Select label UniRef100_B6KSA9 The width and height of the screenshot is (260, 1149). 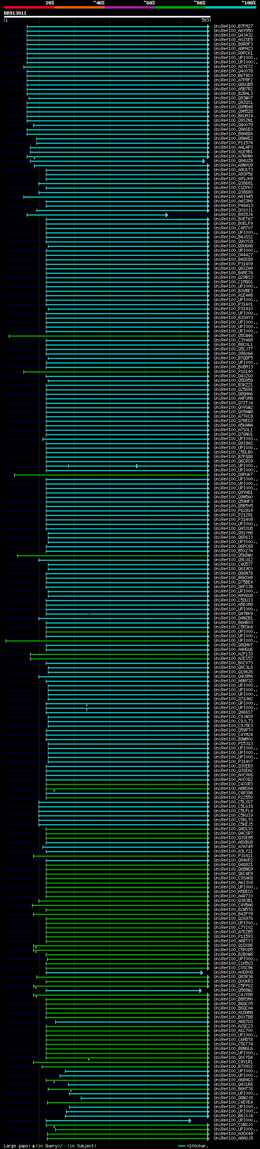[x=233, y=578]
